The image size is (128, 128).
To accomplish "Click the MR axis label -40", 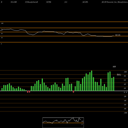I will click(x=125, y=101).
